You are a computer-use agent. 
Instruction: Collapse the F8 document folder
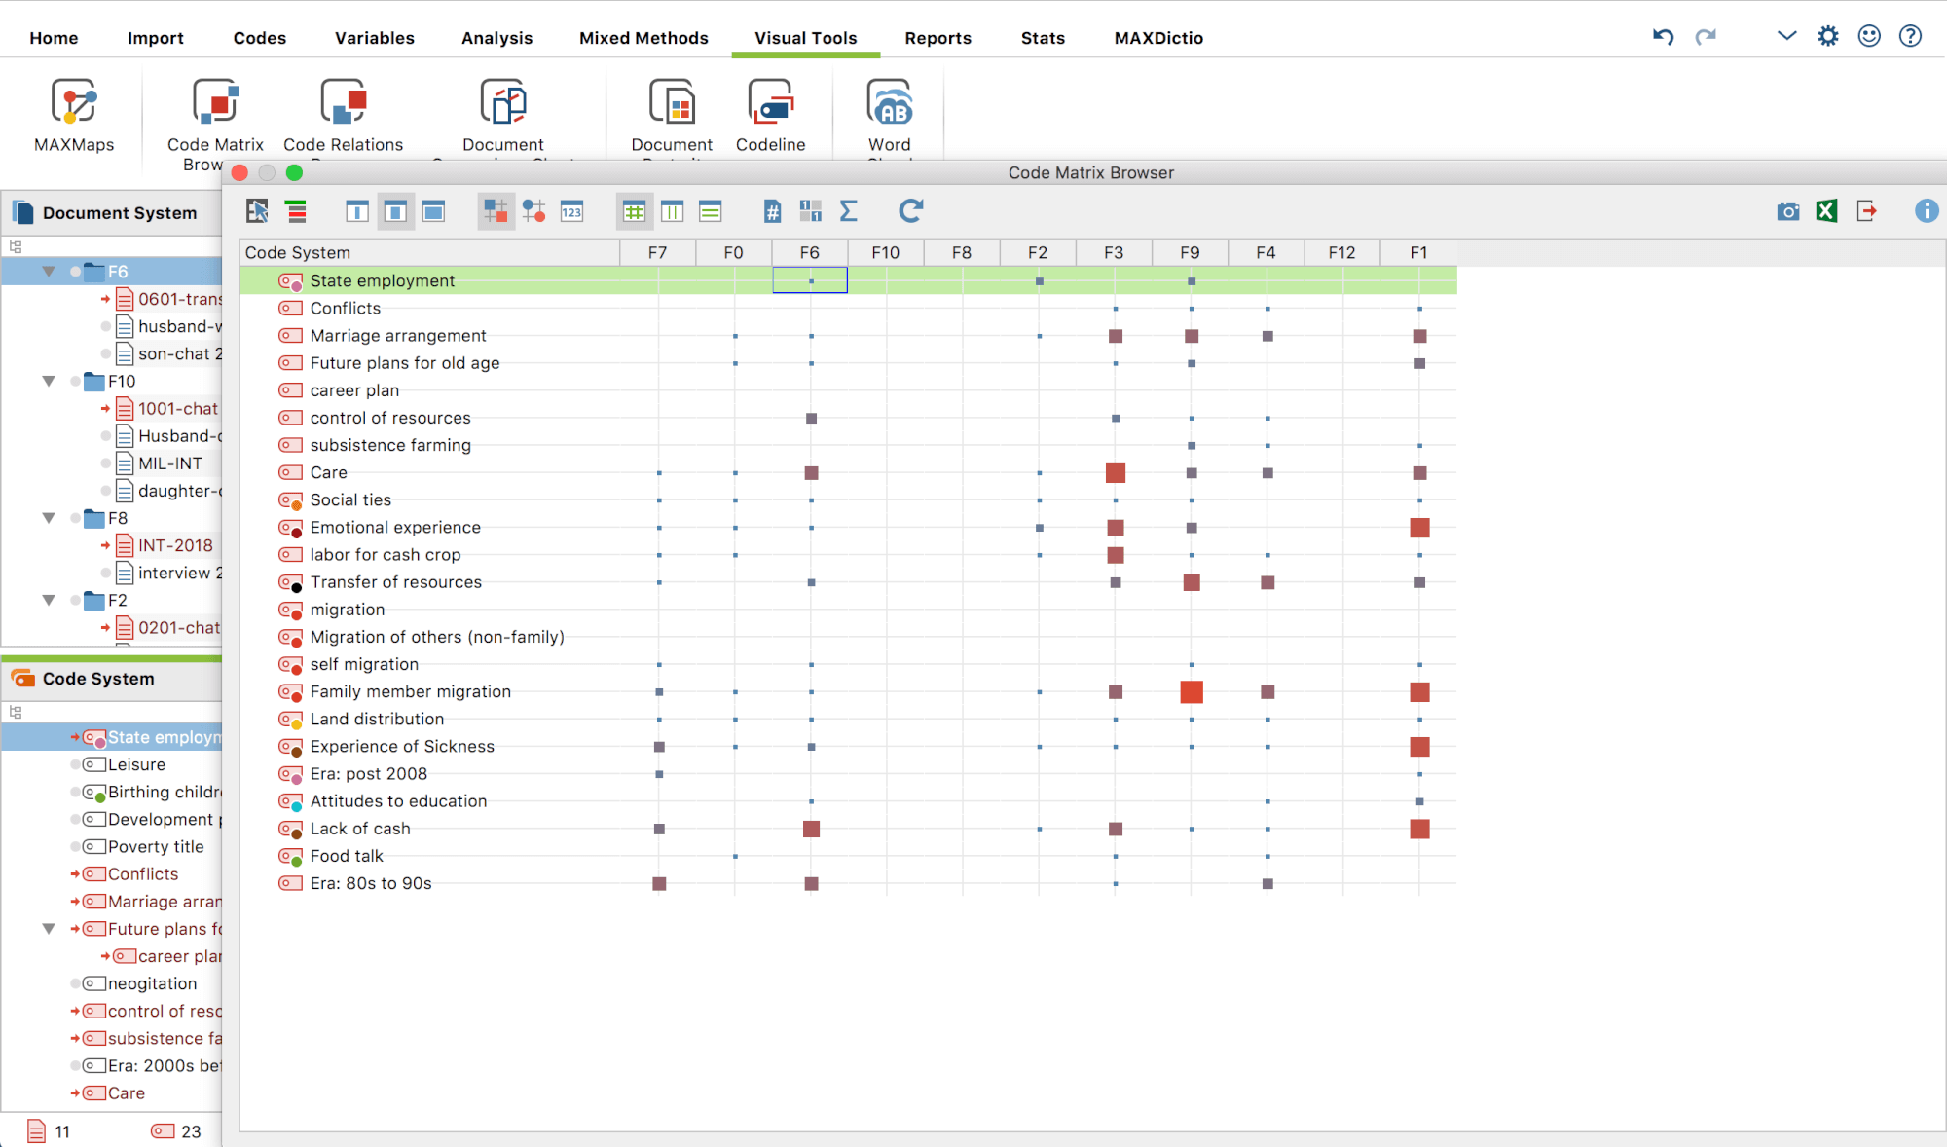[49, 518]
